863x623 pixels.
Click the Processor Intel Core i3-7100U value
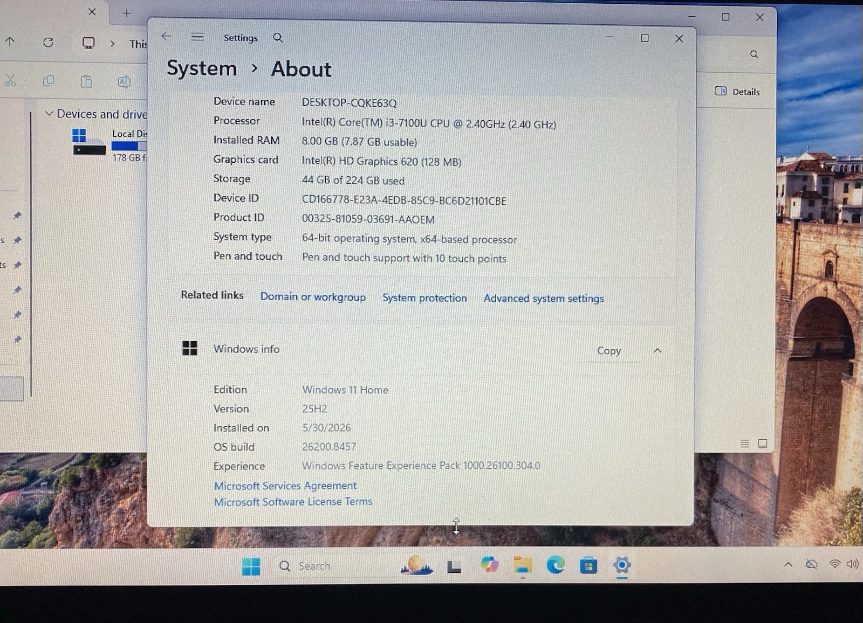[429, 123]
